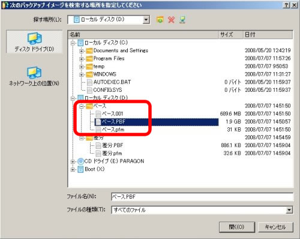The width and height of the screenshot is (300, 239).
Task: Click the 差分 folder icon
Action: click(89, 138)
